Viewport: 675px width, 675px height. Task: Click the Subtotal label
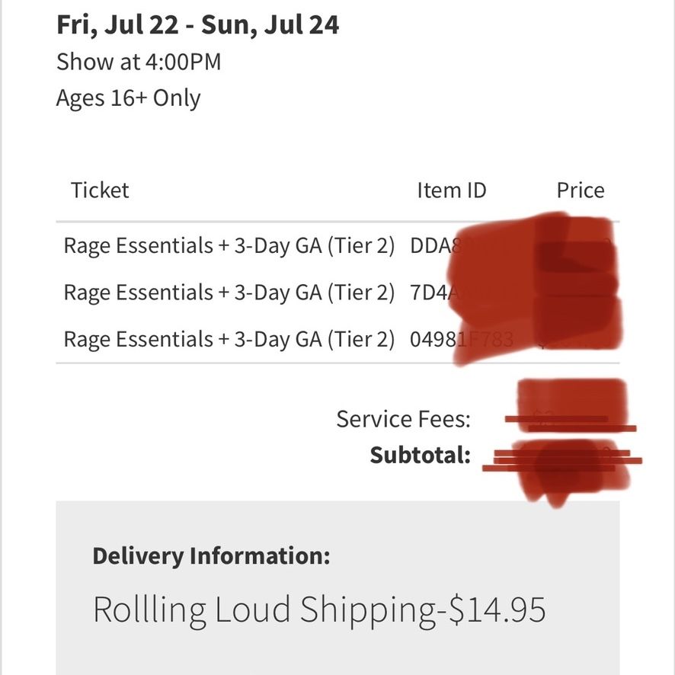[420, 455]
